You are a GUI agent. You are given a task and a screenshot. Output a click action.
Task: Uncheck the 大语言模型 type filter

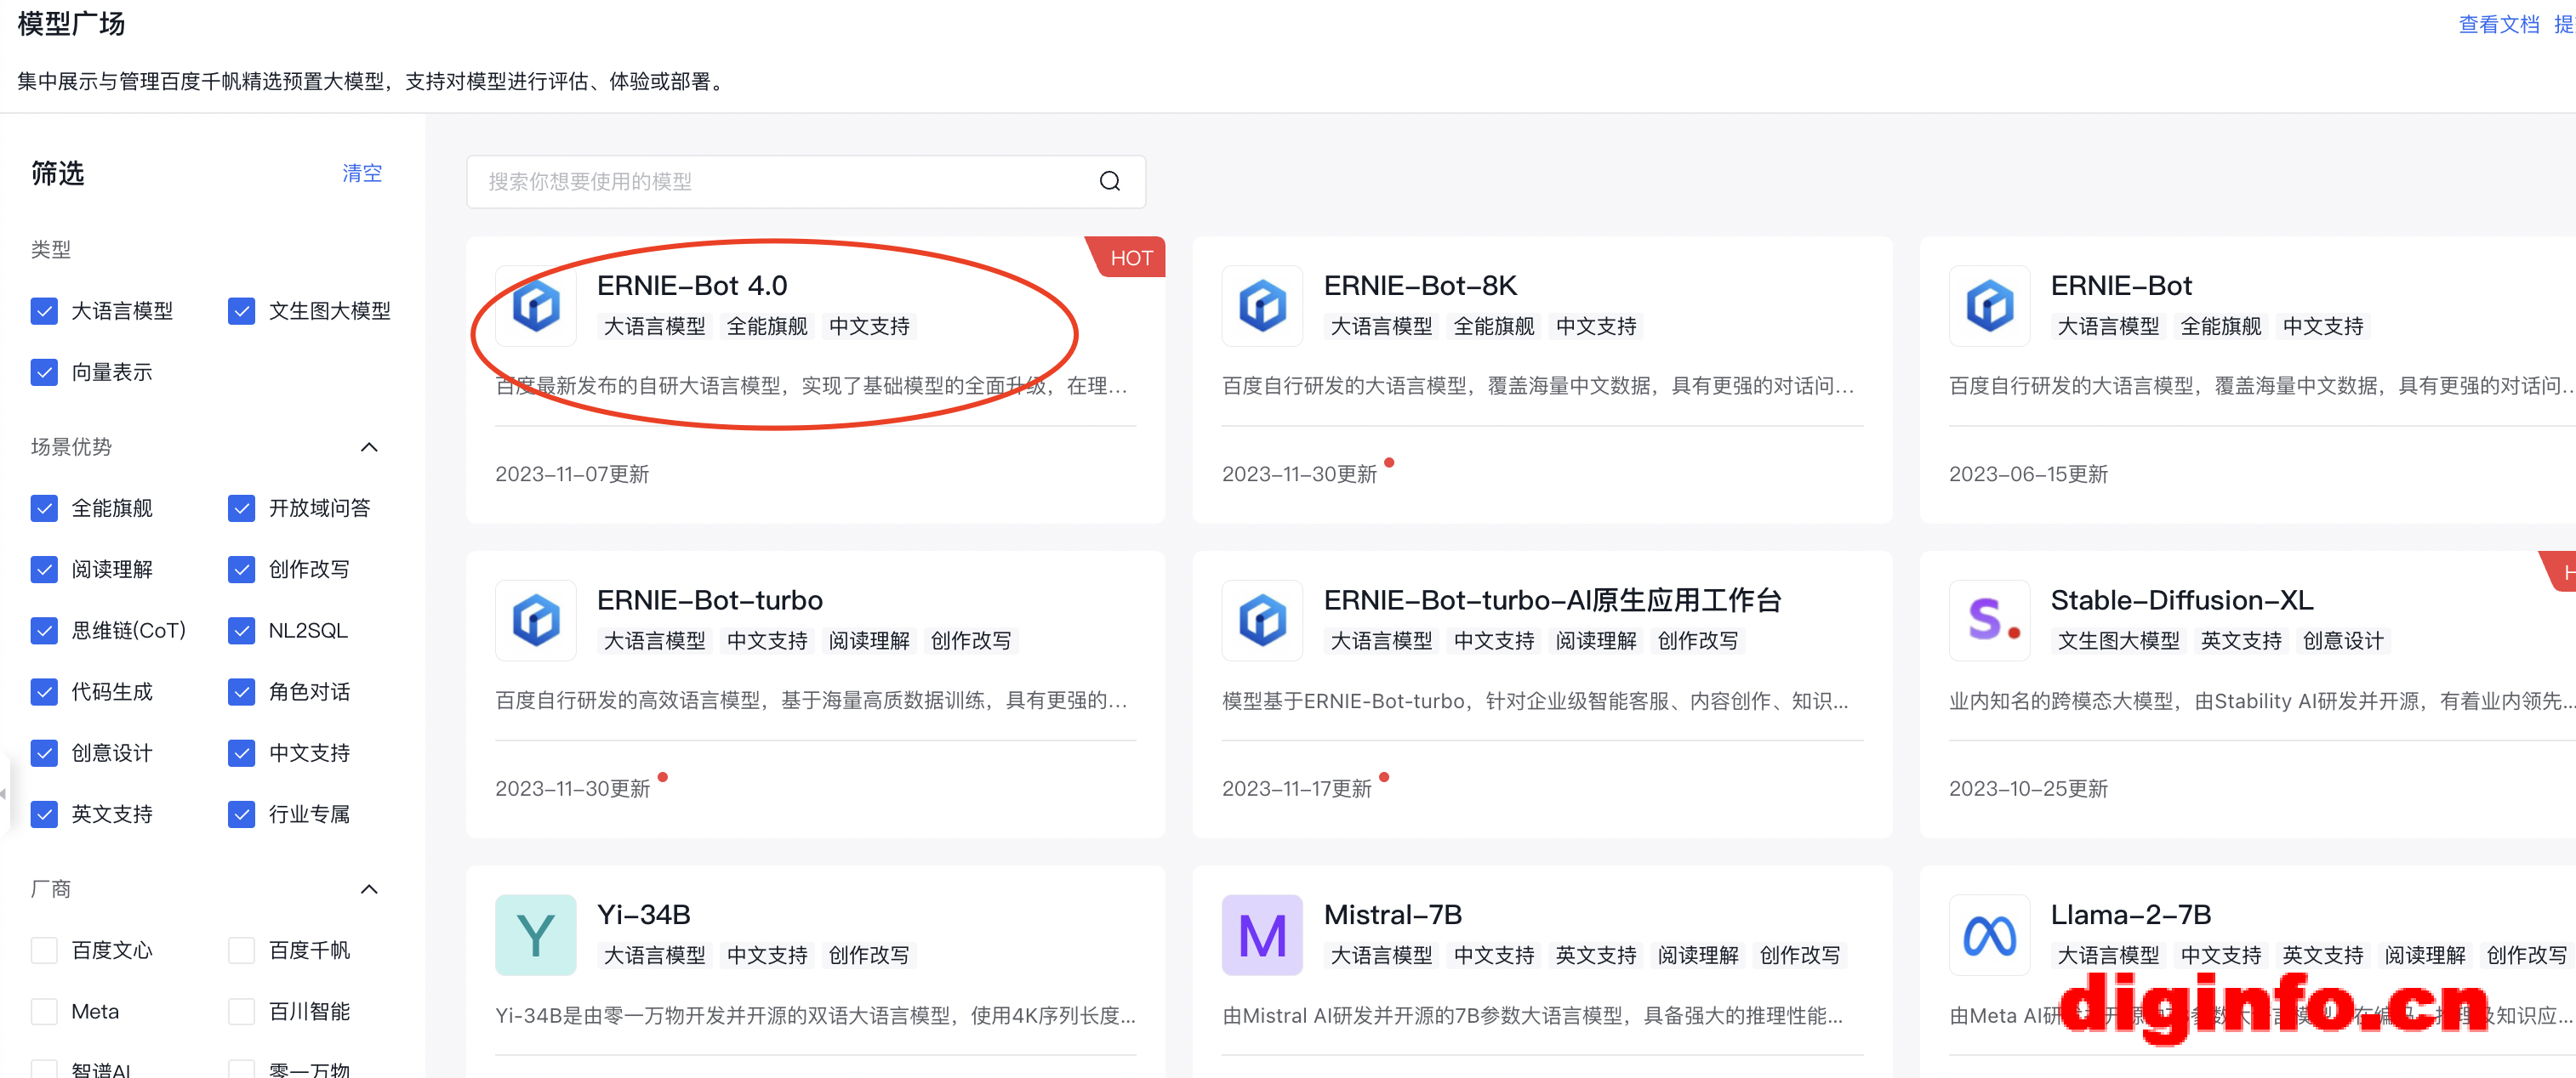point(44,310)
